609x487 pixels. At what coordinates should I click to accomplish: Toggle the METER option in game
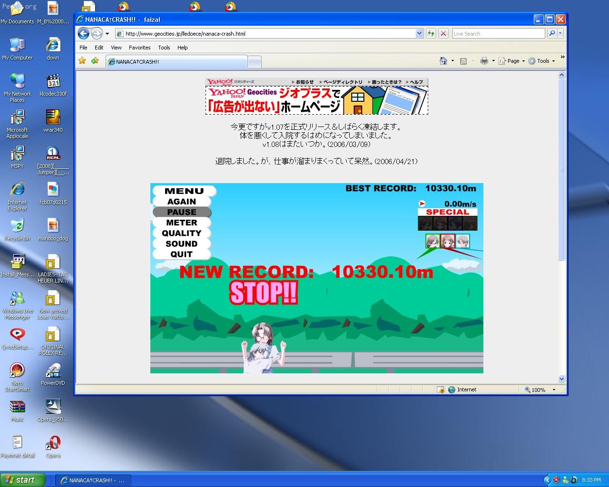tap(181, 223)
